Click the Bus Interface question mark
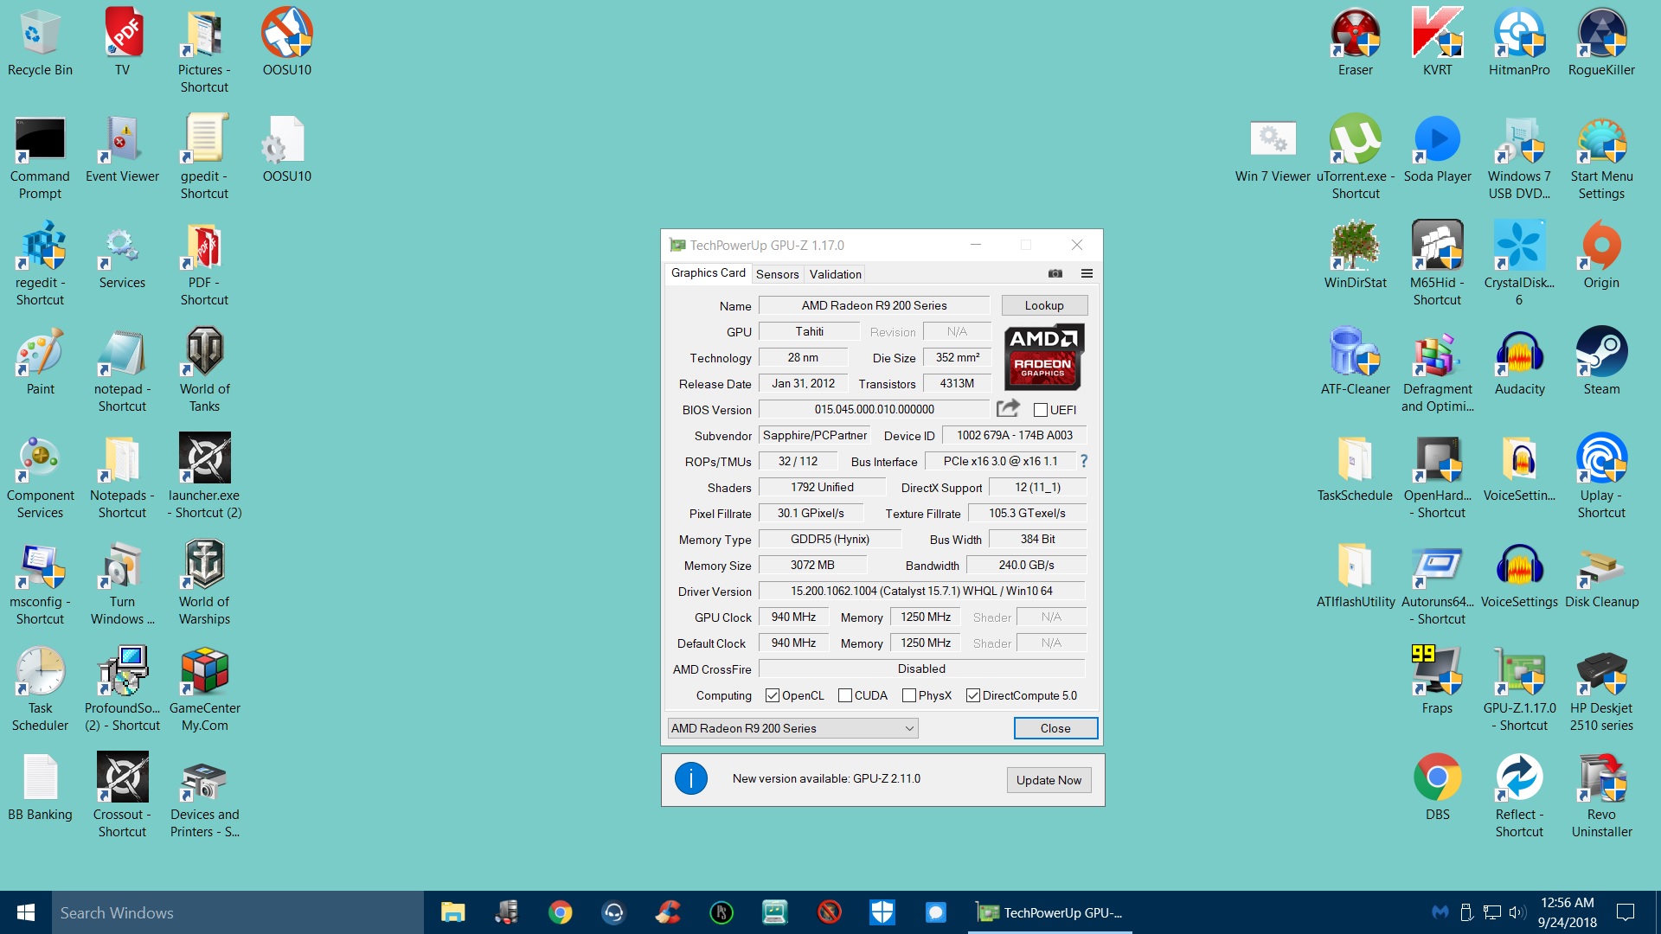1661x934 pixels. pos(1083,461)
